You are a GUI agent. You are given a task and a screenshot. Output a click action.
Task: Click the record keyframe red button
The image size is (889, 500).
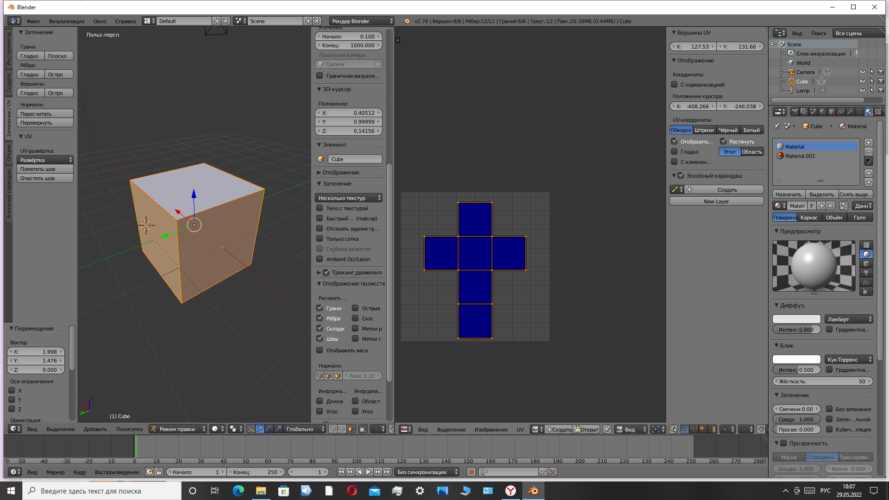click(x=471, y=472)
